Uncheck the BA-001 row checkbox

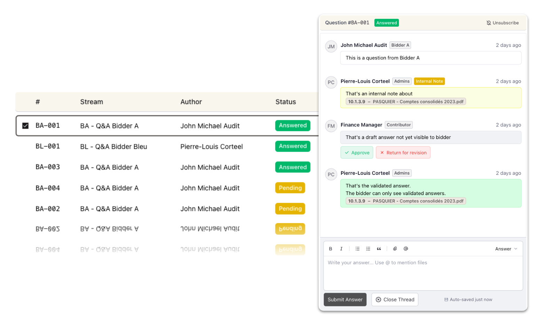pos(25,126)
